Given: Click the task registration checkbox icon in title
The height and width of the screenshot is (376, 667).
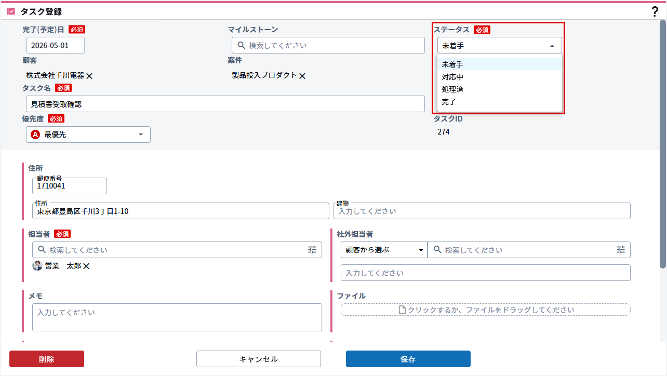Looking at the screenshot, I should 11,11.
